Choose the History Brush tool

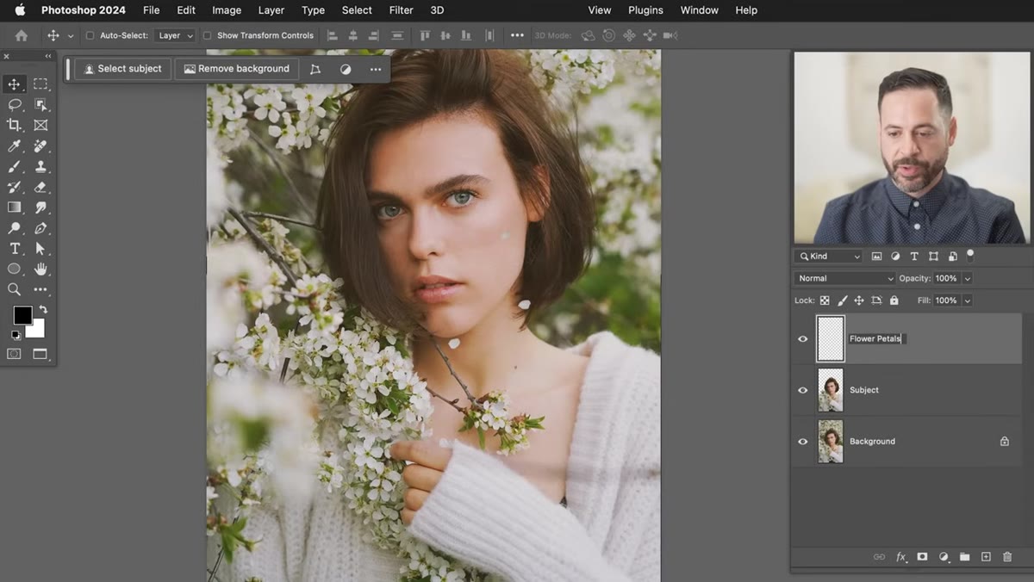[x=15, y=187]
